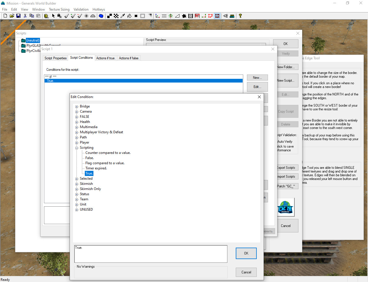Select the PlyrGLAStealthGeneral folder
Image resolution: width=368 pixels, height=282 pixels.
pos(43,46)
